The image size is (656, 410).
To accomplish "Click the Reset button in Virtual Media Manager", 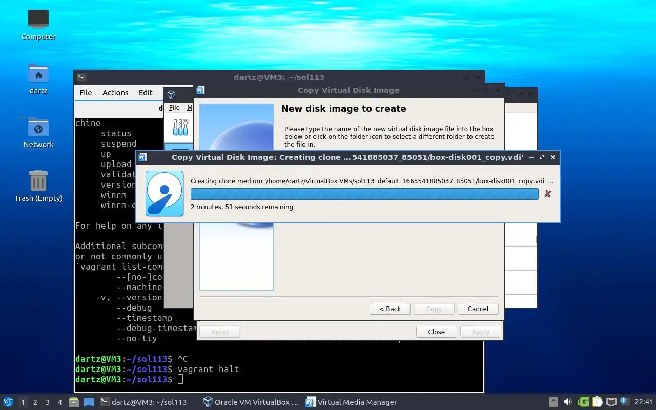I will [x=219, y=332].
